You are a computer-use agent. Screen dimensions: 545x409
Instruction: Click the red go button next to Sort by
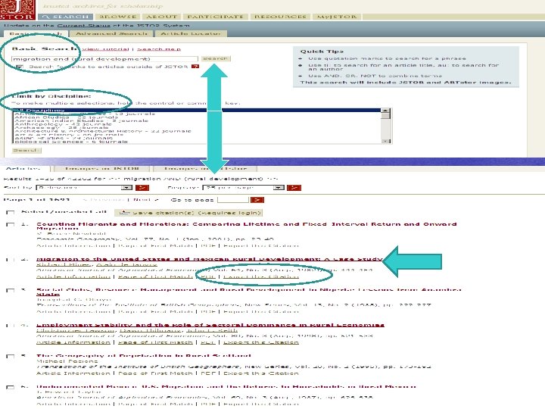click(142, 188)
